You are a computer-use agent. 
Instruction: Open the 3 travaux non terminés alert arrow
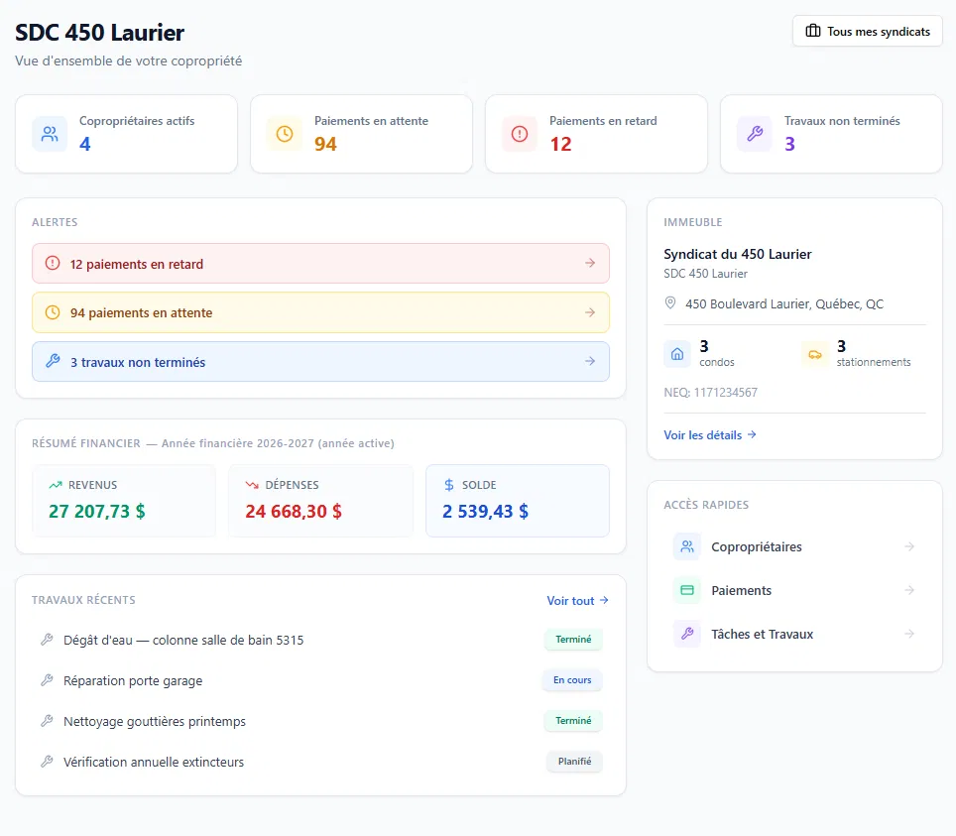click(x=590, y=361)
